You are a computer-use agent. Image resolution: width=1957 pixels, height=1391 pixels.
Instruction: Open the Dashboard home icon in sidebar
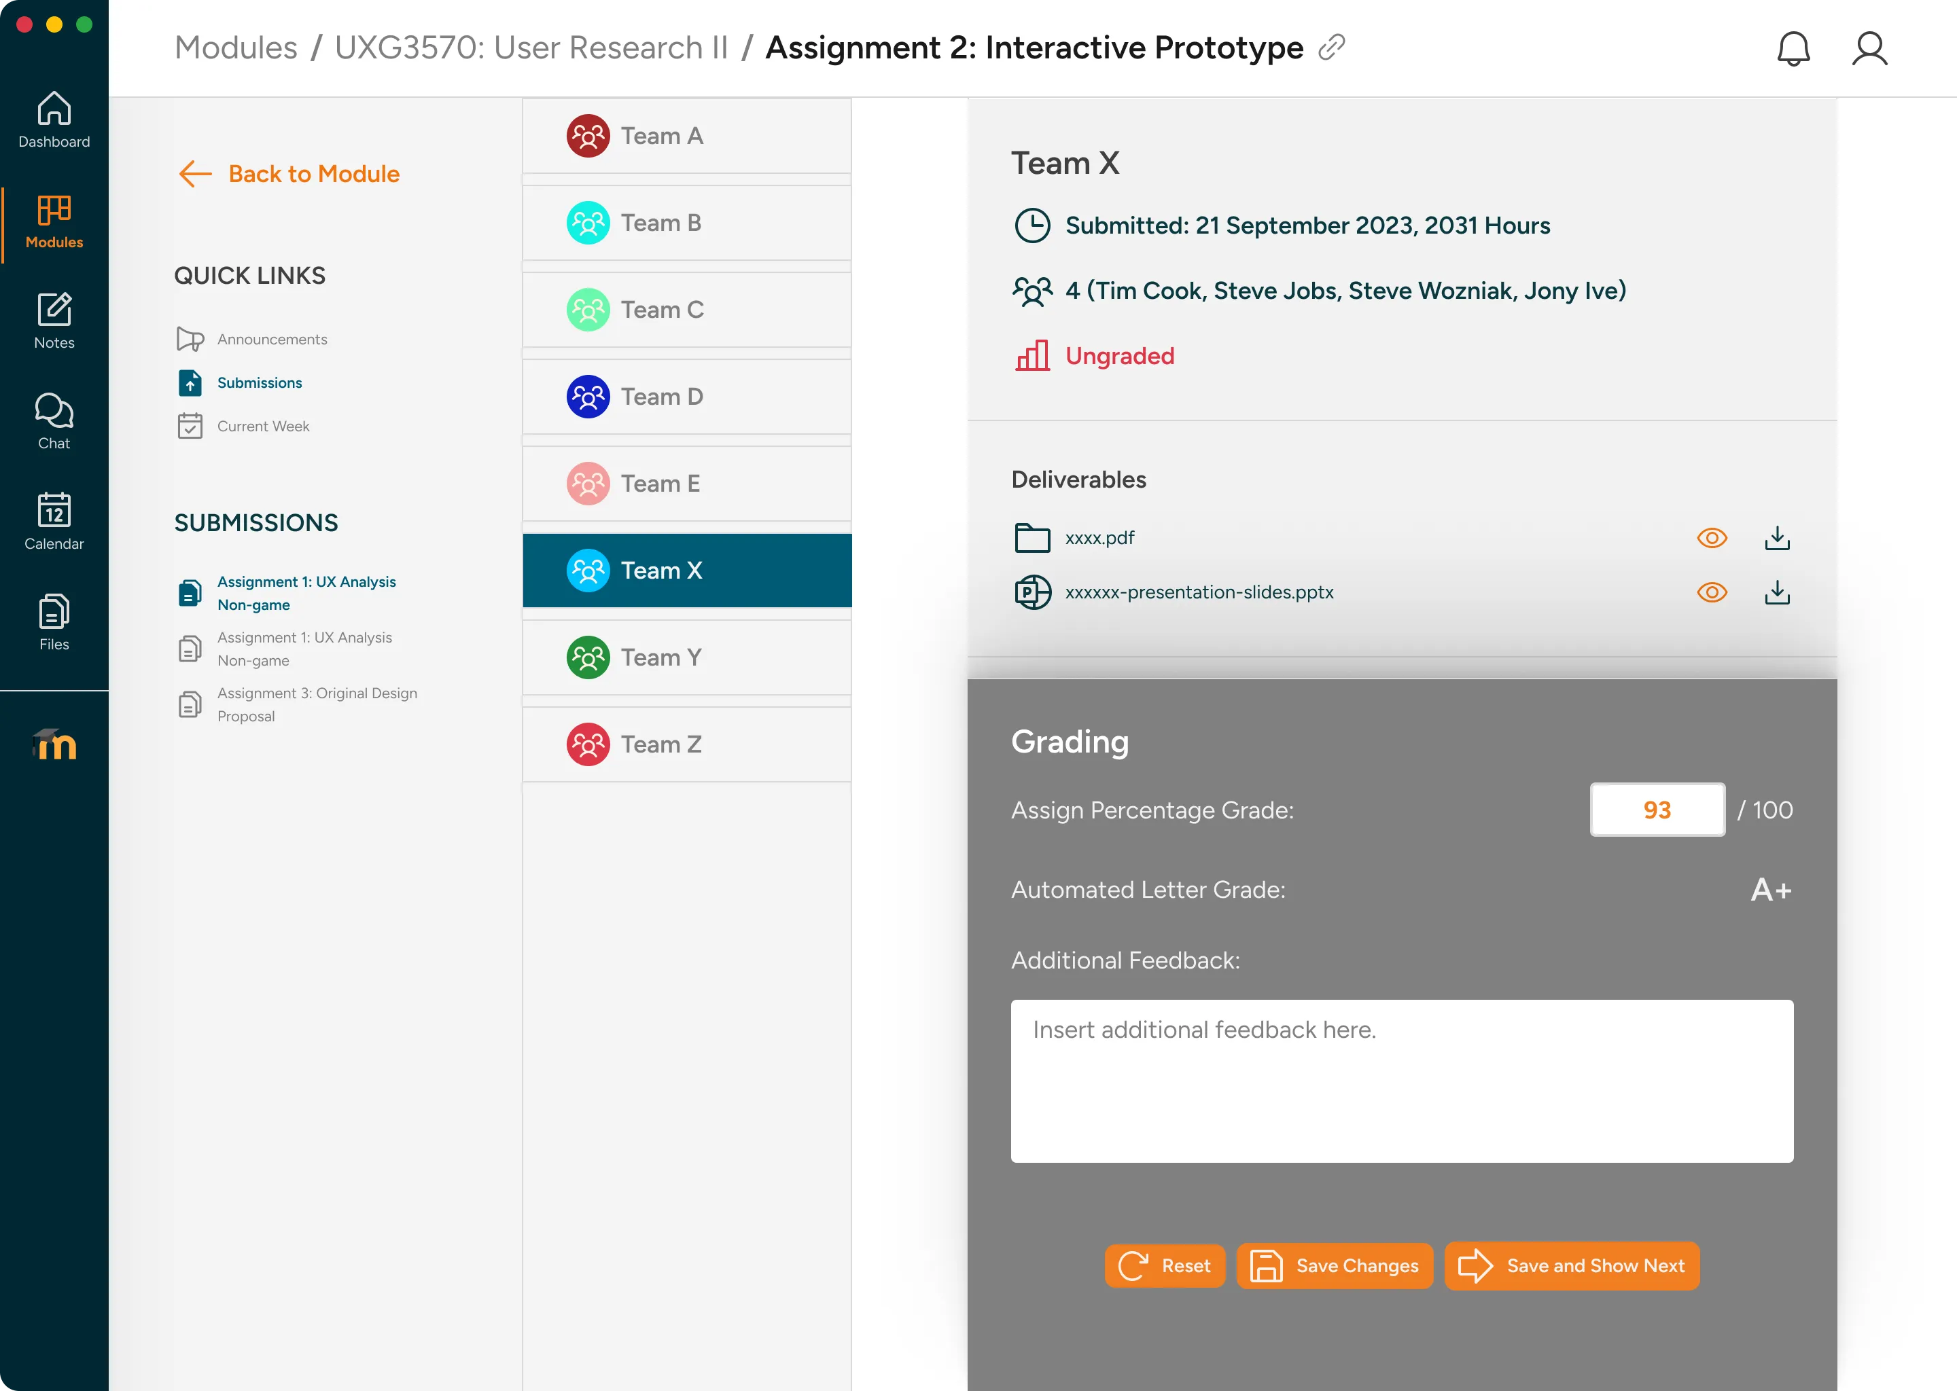54,109
